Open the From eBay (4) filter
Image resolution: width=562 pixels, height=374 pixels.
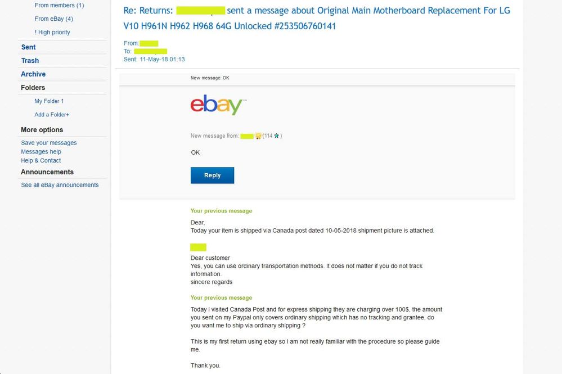pos(54,19)
